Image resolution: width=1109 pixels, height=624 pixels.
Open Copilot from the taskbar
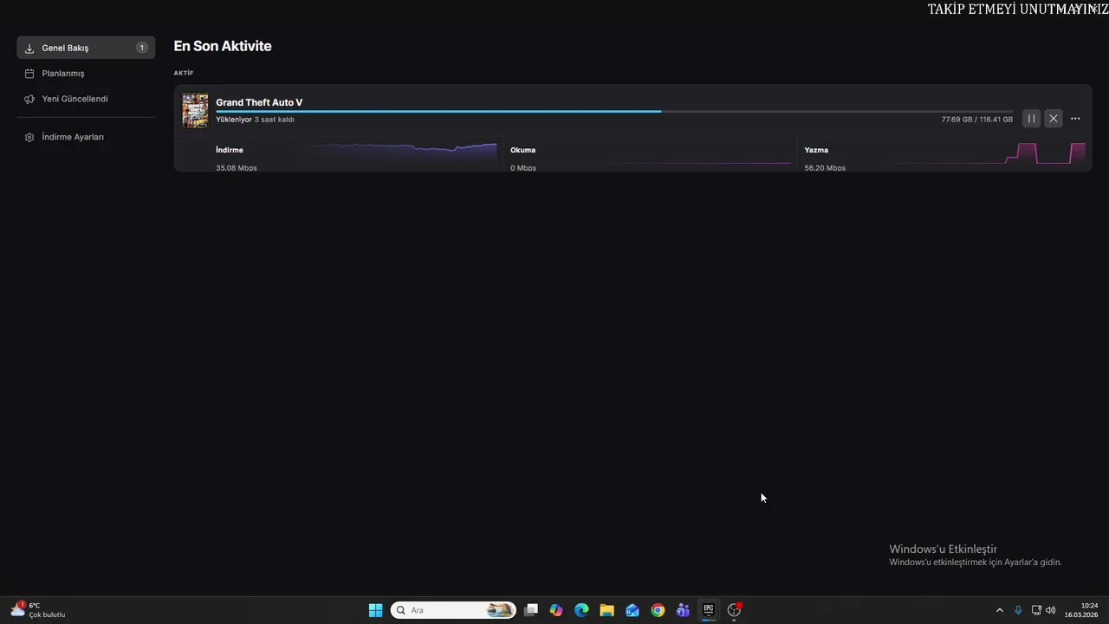point(556,610)
